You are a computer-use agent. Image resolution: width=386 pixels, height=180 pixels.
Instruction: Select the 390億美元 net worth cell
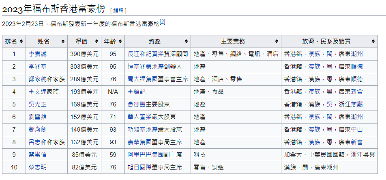tap(84, 54)
